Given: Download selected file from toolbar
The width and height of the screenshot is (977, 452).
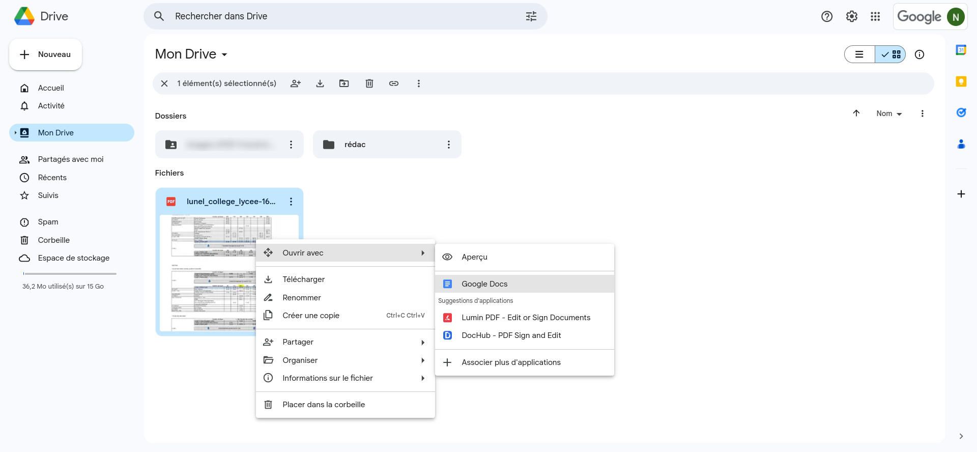Looking at the screenshot, I should (x=320, y=83).
